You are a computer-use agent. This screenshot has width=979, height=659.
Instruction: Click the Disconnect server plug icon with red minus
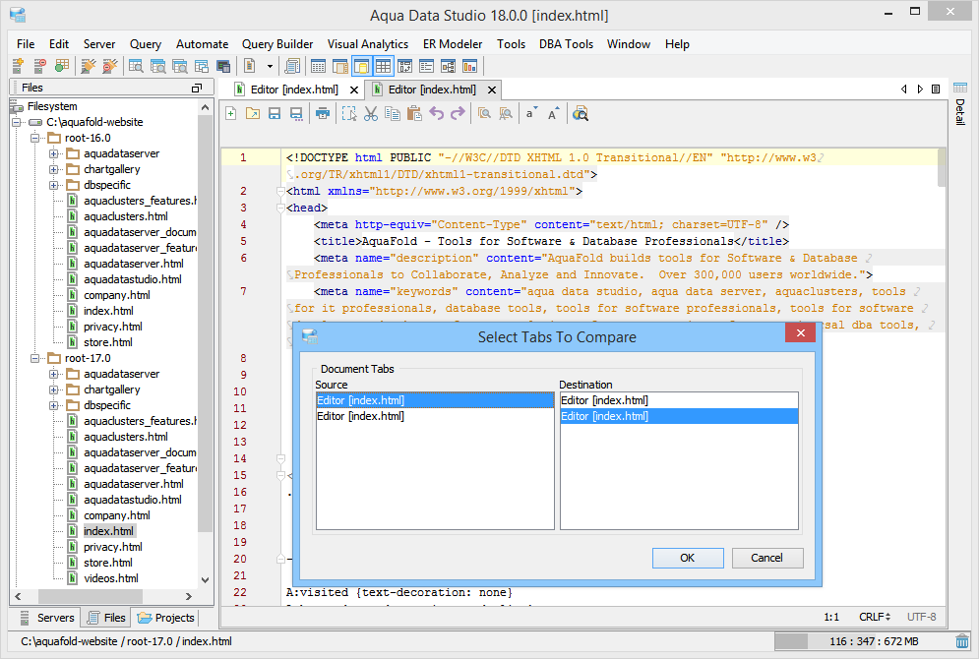110,66
